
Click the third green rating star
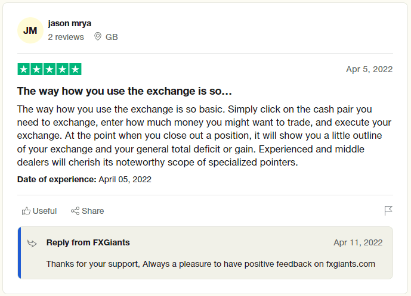point(50,69)
